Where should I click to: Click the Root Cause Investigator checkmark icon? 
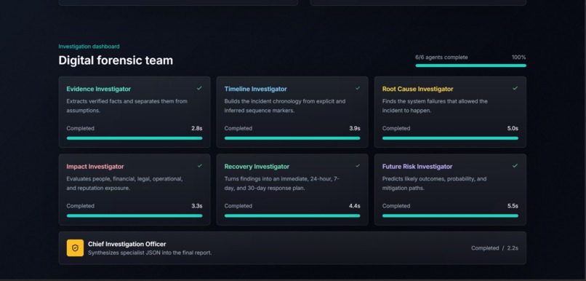pyautogui.click(x=515, y=88)
